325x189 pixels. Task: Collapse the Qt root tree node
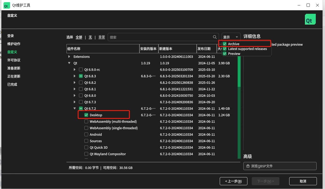click(x=69, y=63)
